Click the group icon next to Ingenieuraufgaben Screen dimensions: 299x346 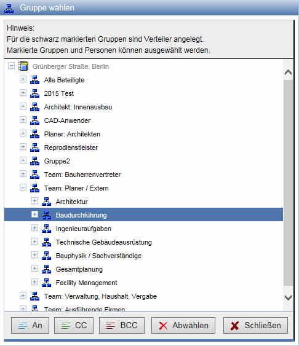click(x=46, y=229)
